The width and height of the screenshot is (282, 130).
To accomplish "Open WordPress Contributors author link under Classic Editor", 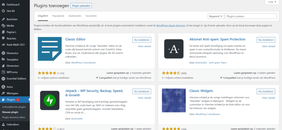I will coord(83,63).
